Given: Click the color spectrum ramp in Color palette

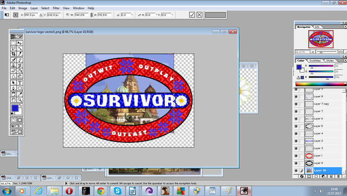Looking at the screenshot, I should pos(320,84).
